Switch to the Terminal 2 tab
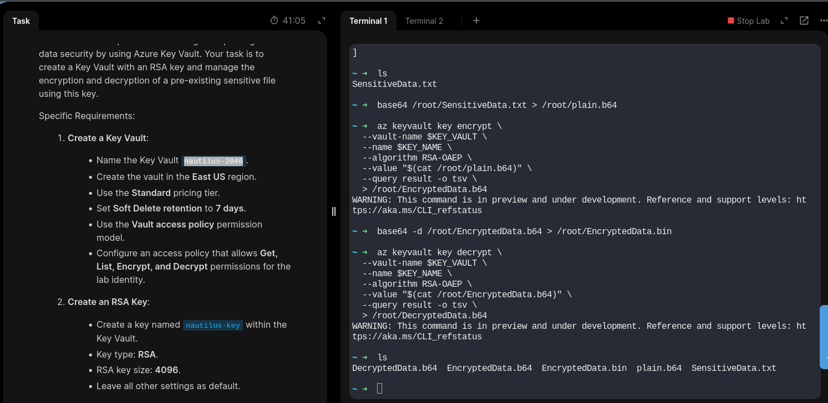Screen dimensions: 828x403 click(x=424, y=21)
